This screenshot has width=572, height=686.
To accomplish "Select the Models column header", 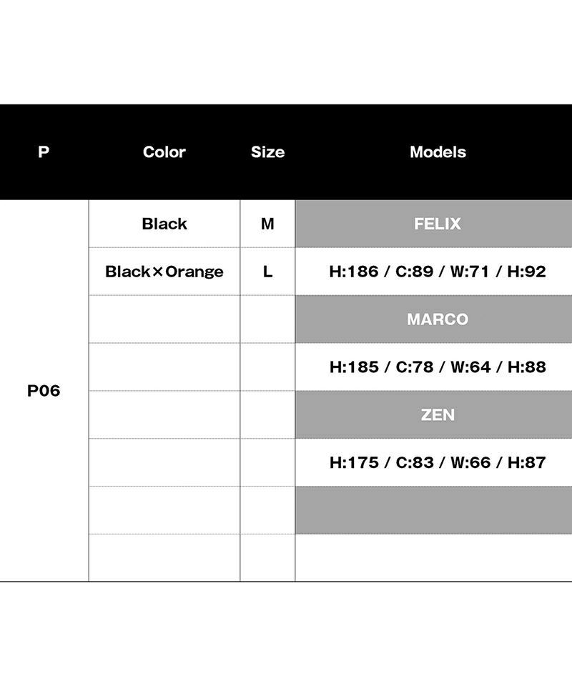I will pos(438,152).
